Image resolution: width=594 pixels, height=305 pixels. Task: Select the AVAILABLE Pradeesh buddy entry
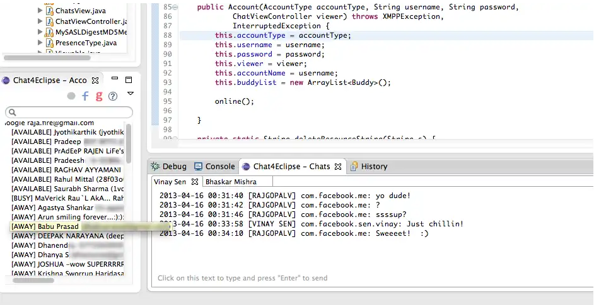tap(67, 160)
